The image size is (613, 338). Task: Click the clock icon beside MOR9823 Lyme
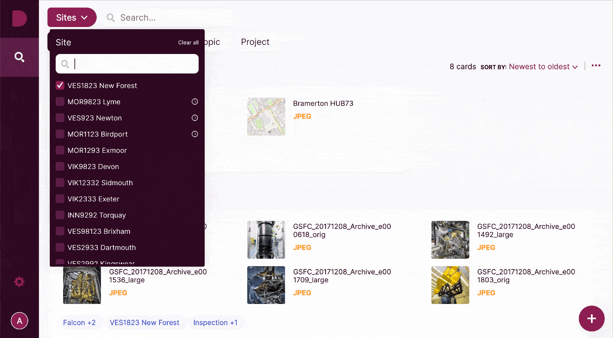click(194, 102)
